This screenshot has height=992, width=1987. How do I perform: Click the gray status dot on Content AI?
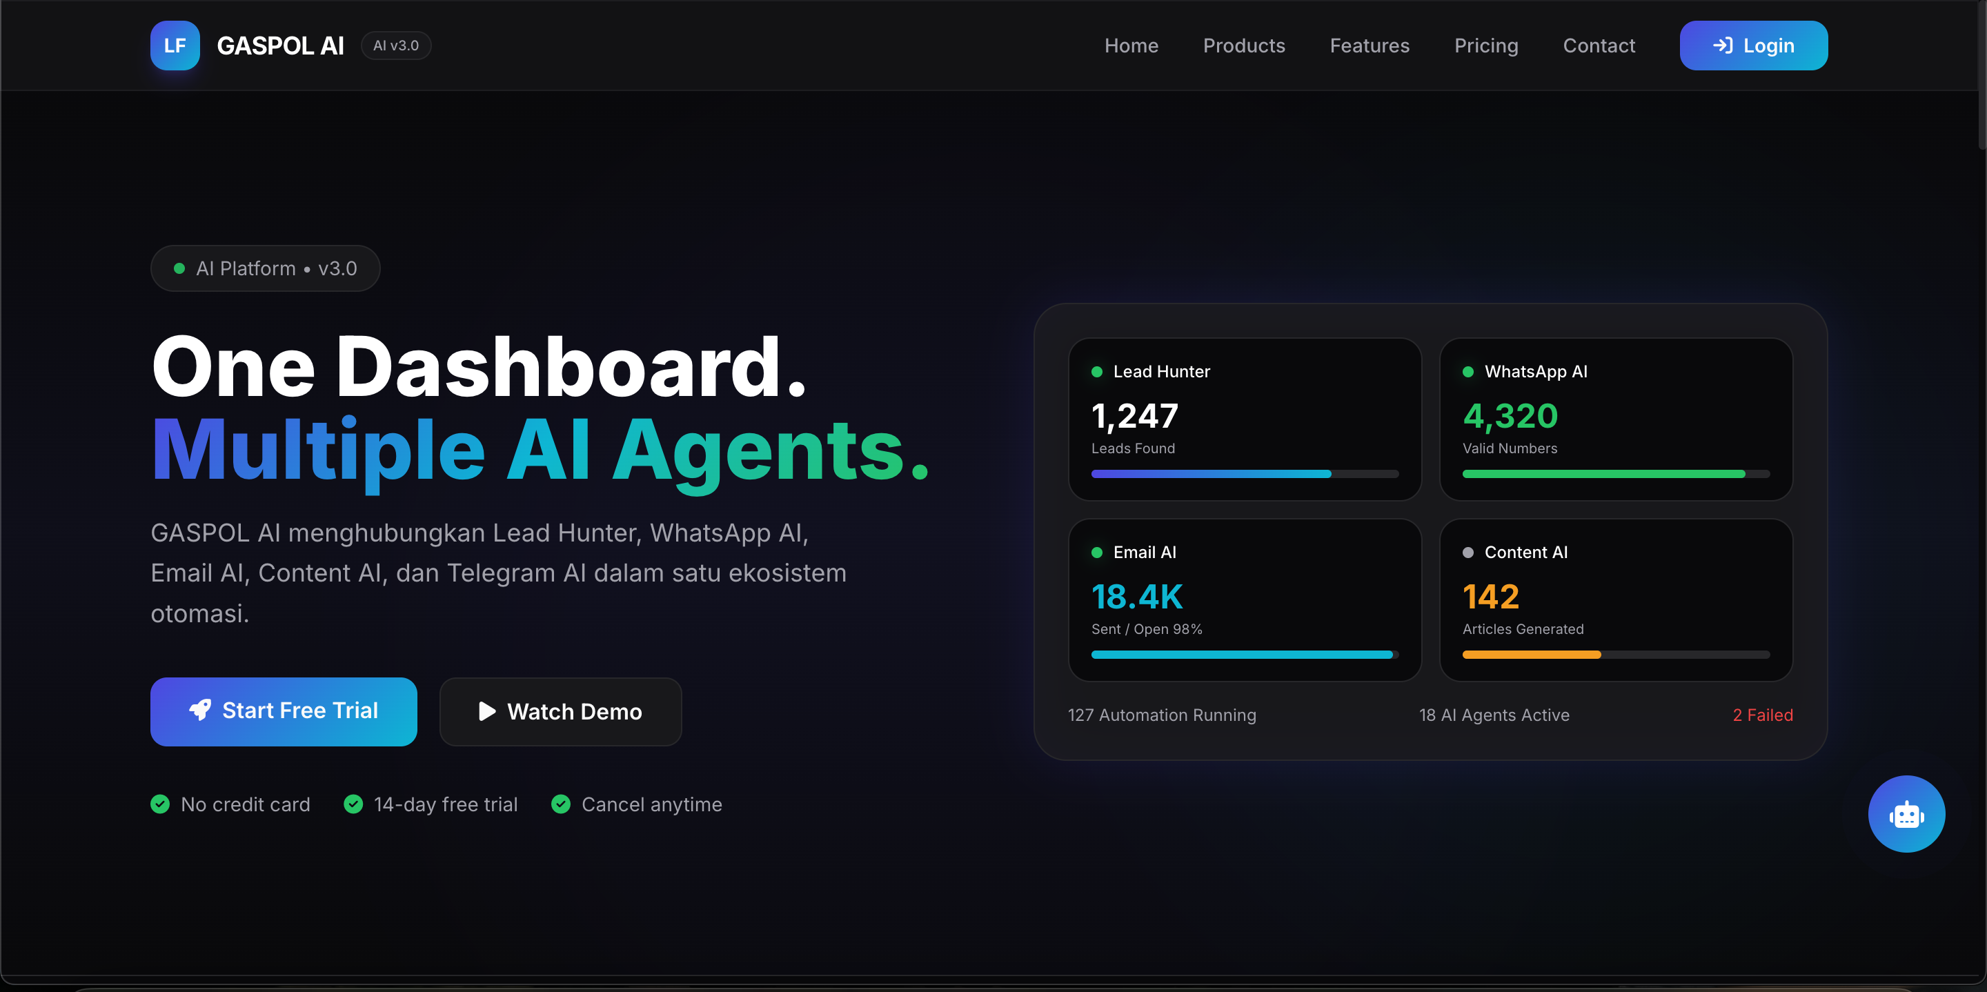click(1468, 553)
